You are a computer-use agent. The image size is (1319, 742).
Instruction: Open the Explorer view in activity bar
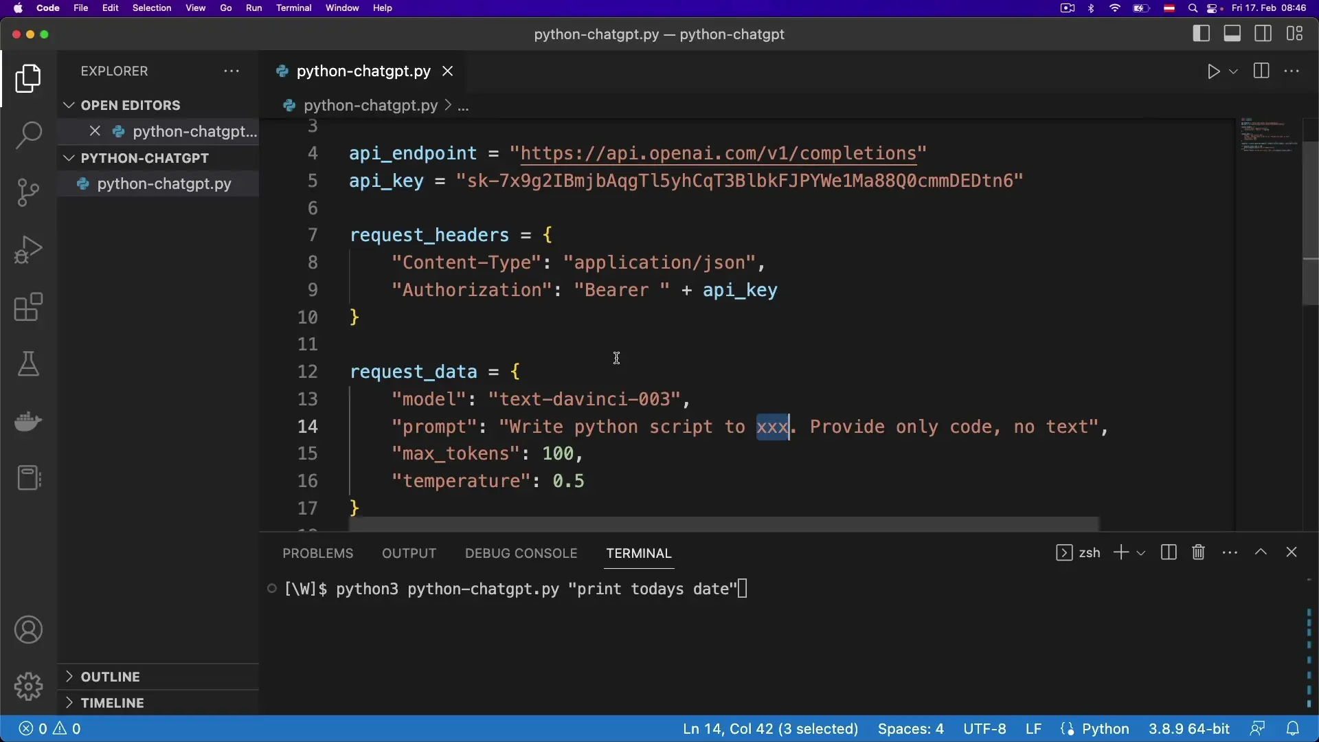(28, 78)
